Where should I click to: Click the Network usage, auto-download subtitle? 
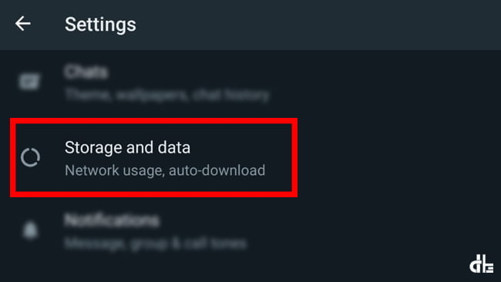pos(165,170)
